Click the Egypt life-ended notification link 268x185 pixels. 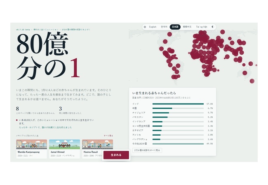(x=45, y=127)
